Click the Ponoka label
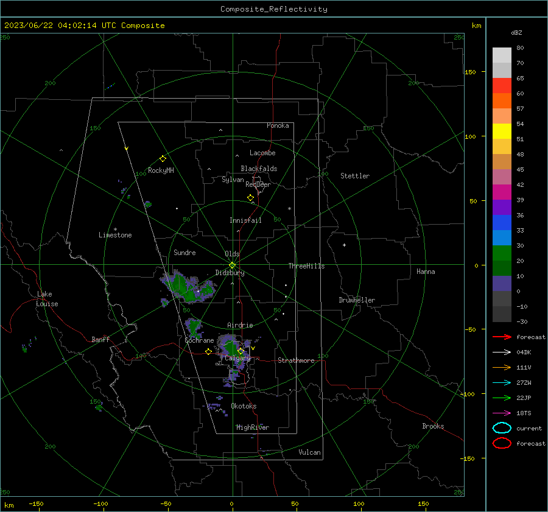The height and width of the screenshot is (512, 548). coord(278,125)
